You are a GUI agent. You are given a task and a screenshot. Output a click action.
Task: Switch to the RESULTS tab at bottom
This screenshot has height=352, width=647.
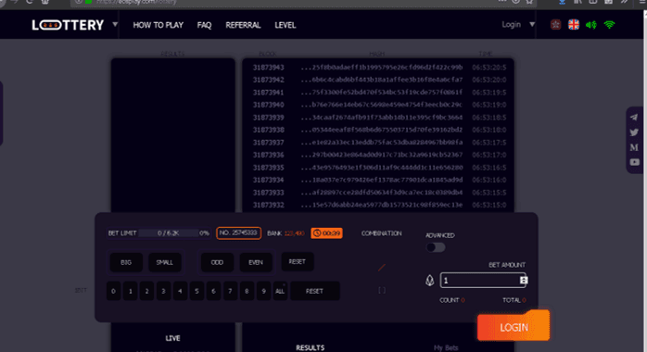point(311,348)
